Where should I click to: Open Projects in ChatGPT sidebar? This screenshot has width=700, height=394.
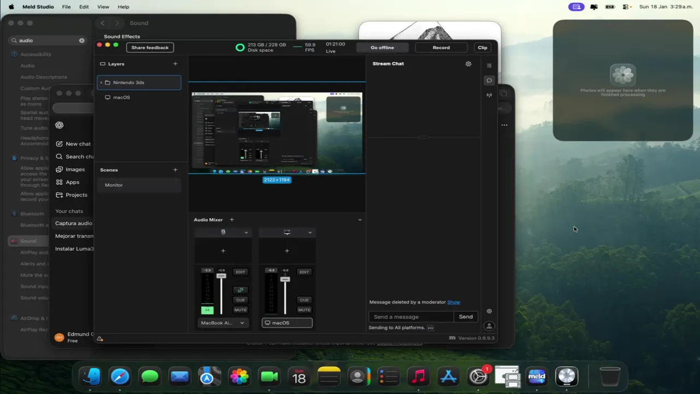71,195
